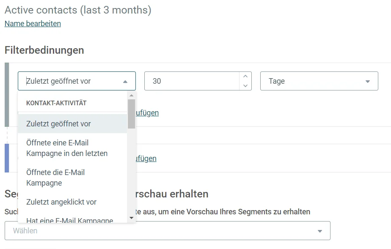The image size is (391, 249).
Task: Click the dropdown list scroll-up arrow
Action: pyautogui.click(x=132, y=96)
